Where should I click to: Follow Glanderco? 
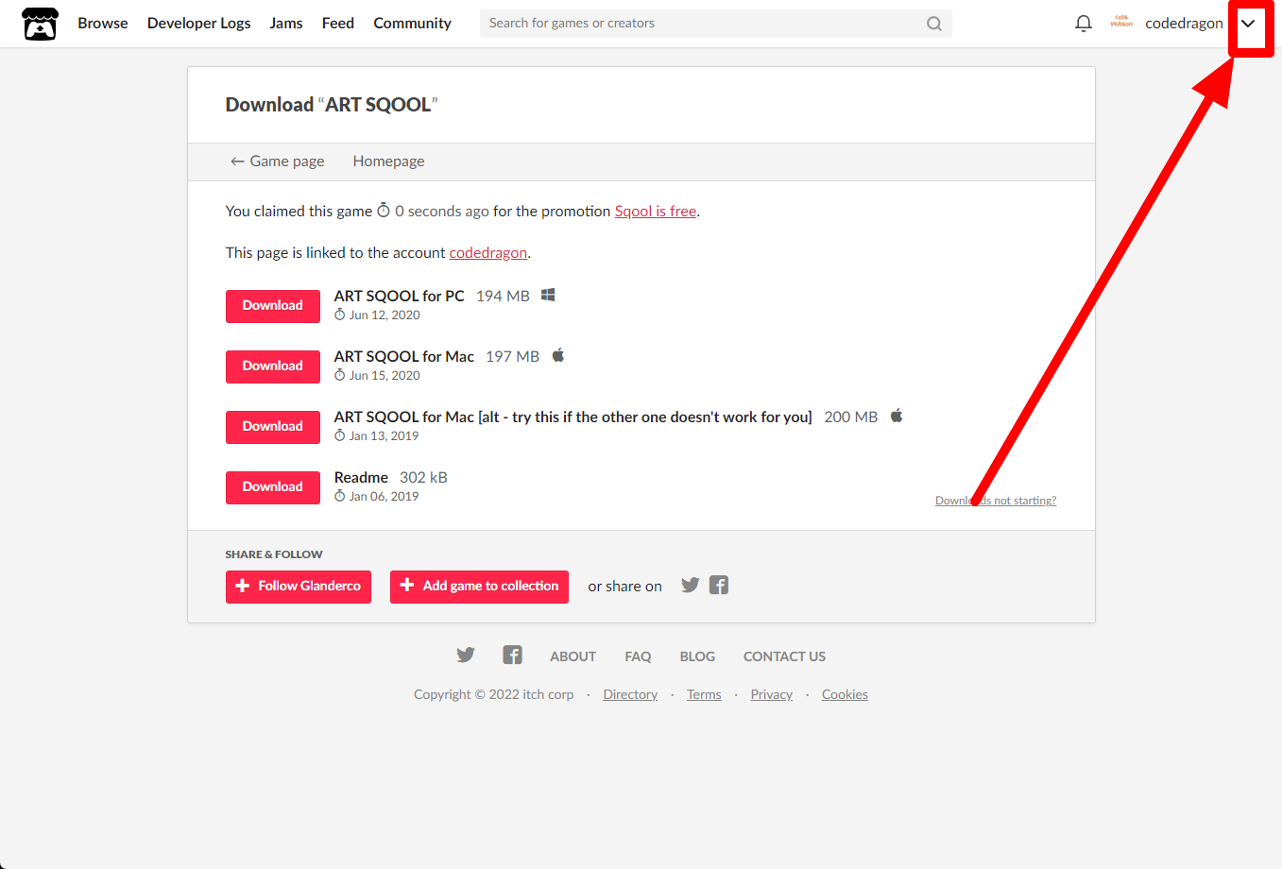(x=299, y=587)
